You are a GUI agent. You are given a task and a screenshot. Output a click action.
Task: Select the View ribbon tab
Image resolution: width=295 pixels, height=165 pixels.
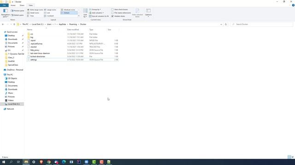click(31, 5)
